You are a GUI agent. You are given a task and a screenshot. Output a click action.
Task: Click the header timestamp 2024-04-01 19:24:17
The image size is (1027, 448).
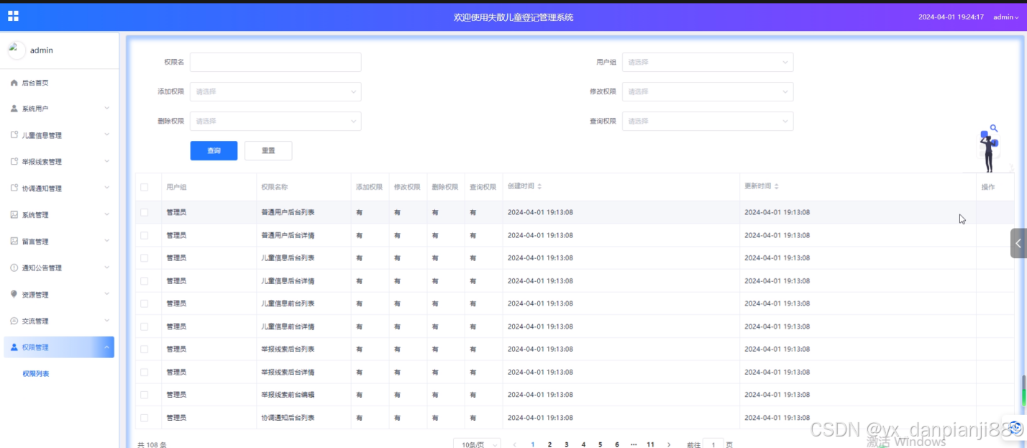click(x=951, y=17)
